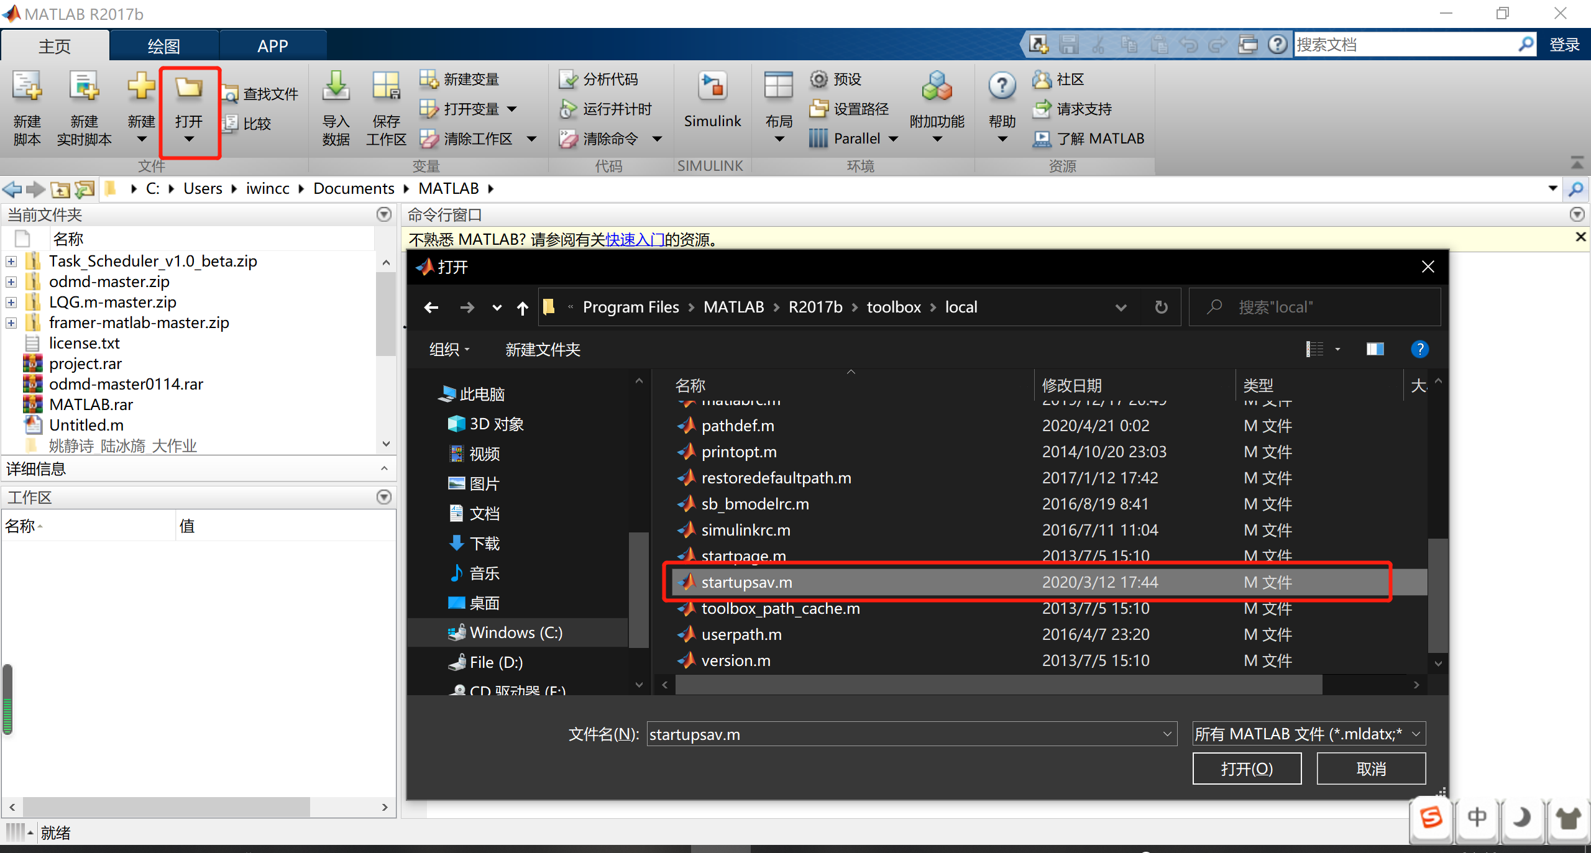The height and width of the screenshot is (853, 1591).
Task: Switch to the 绘图 ribbon tab
Action: coord(164,45)
